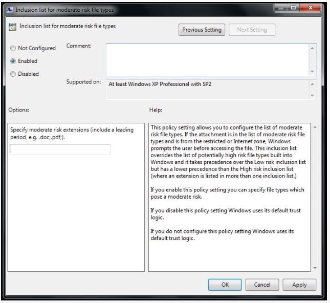The image size is (330, 303).
Task: Confirm with the OK button
Action: 225,285
